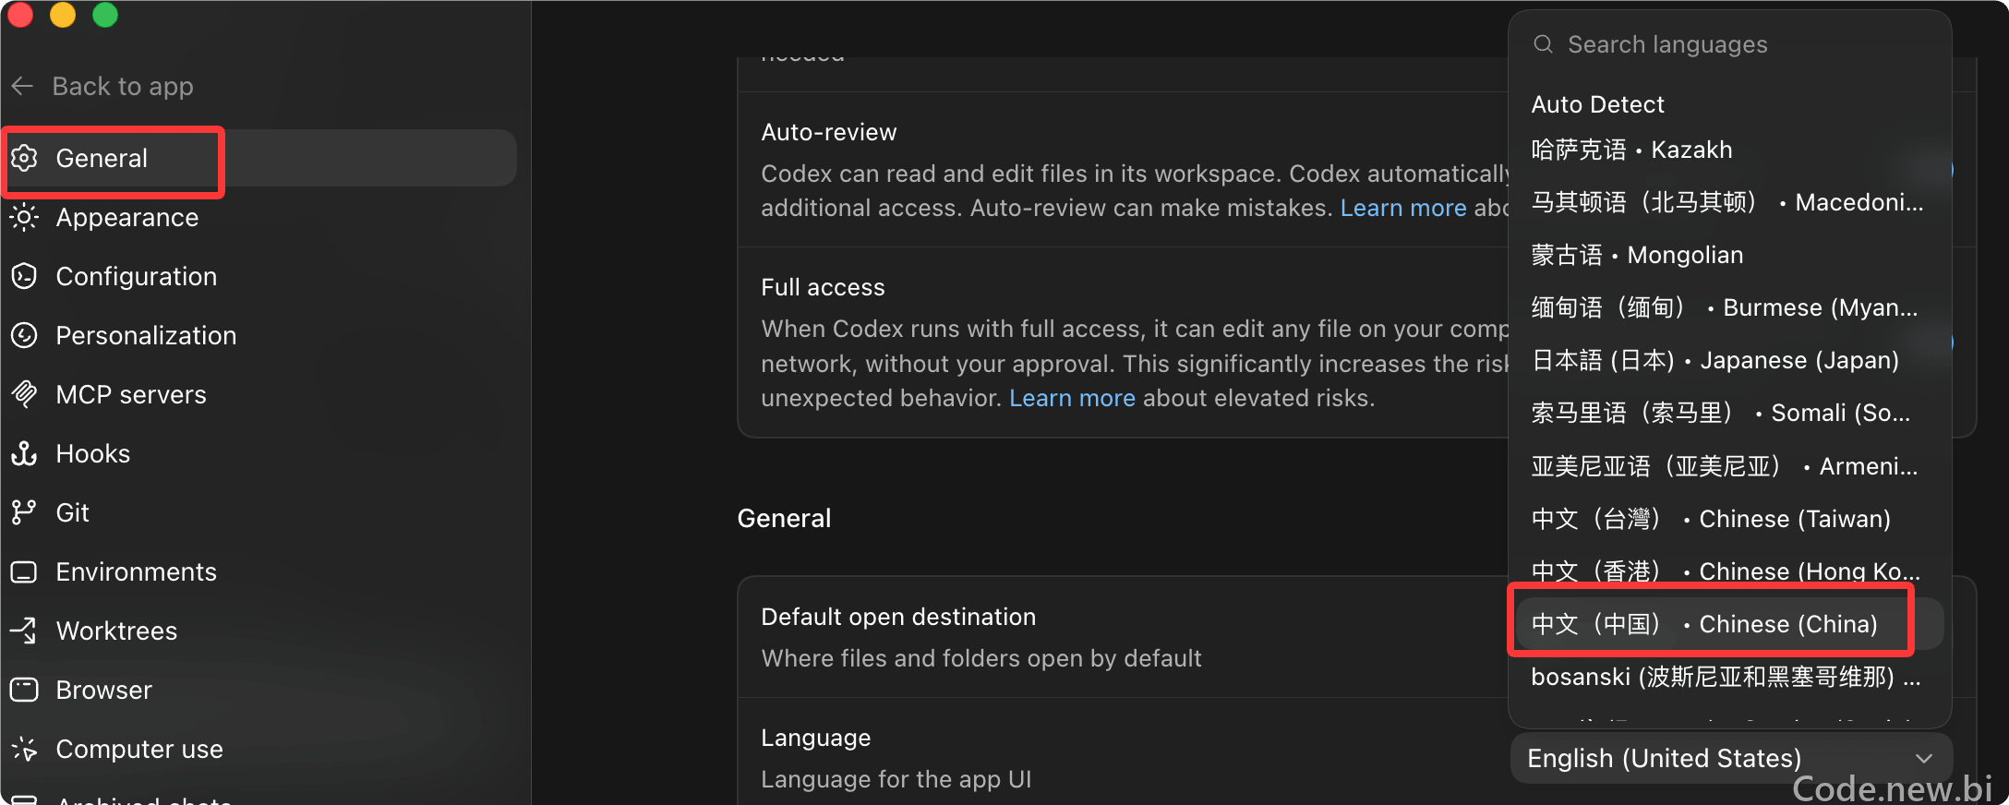Open the General settings section
2009x805 pixels.
pyautogui.click(x=259, y=159)
